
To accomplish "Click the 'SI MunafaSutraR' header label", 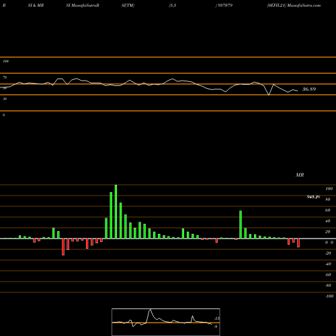I will point(83,5).
